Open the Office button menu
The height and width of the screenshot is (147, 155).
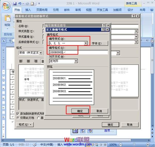(x=6, y=6)
